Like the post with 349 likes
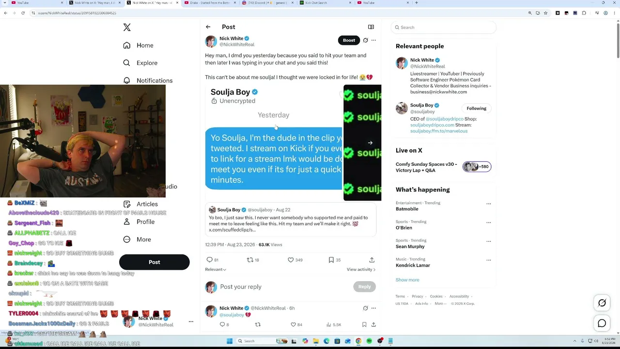 (295, 260)
